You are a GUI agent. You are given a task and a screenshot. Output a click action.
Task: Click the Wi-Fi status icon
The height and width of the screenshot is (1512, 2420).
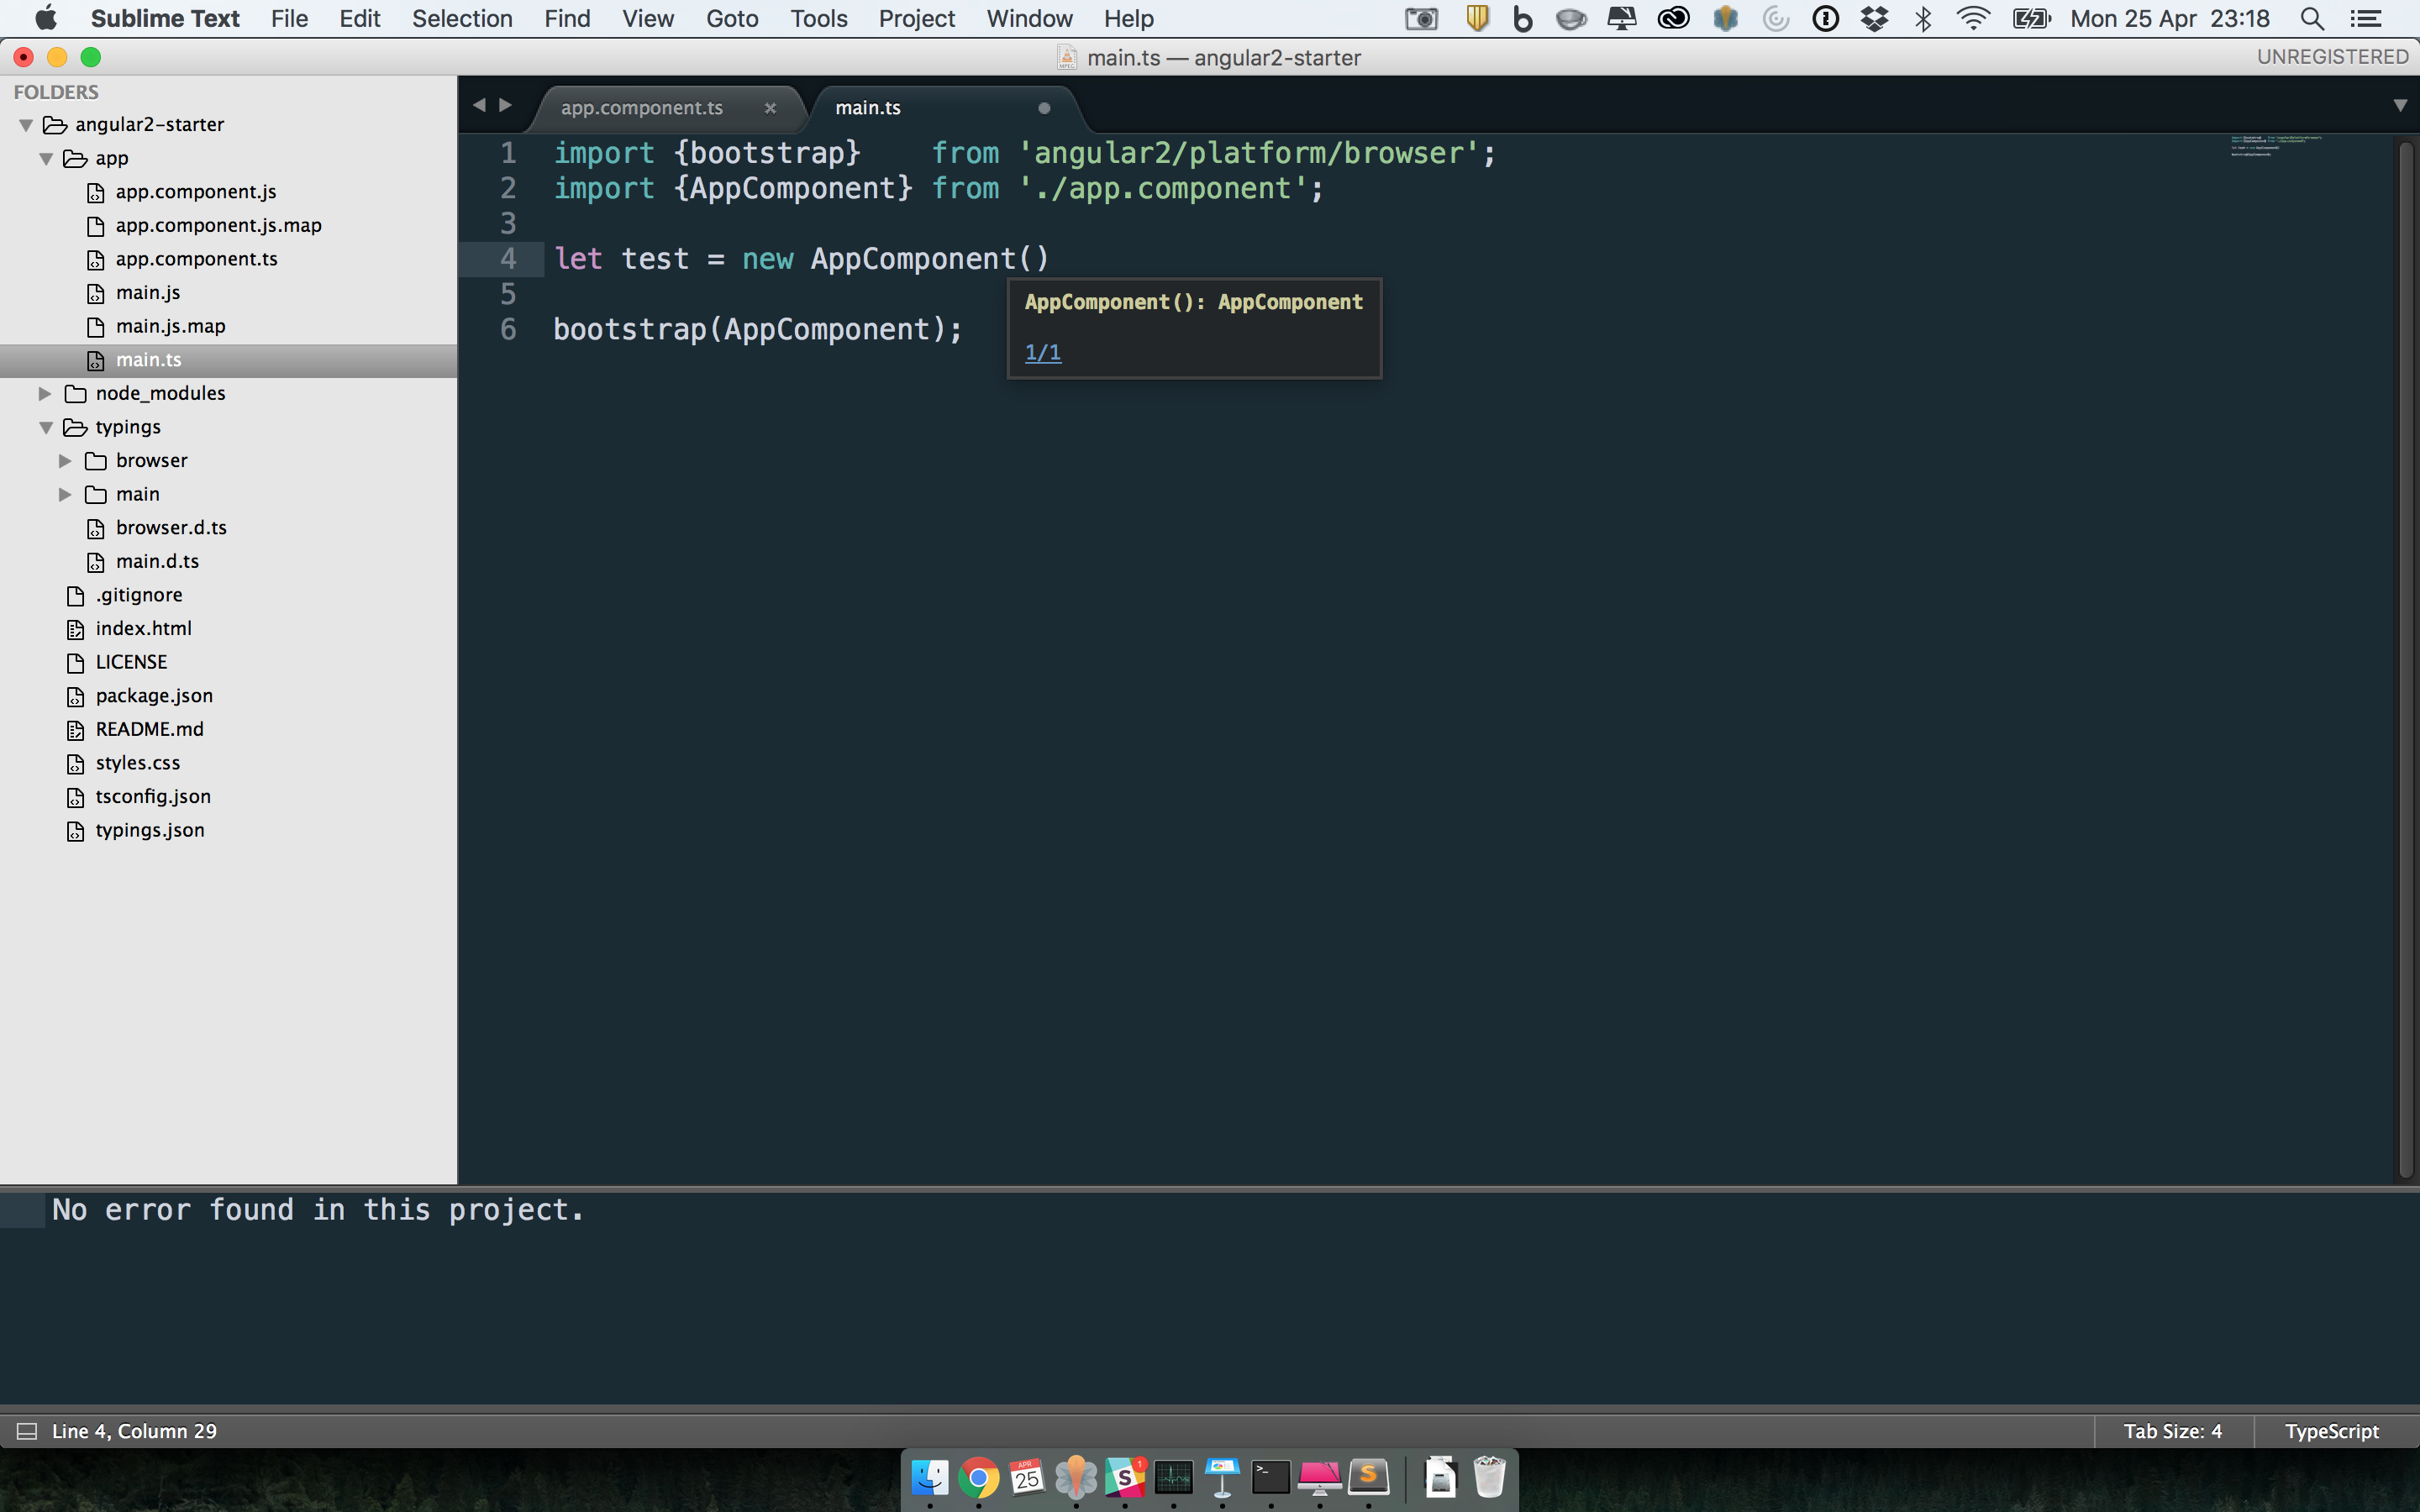tap(1972, 19)
